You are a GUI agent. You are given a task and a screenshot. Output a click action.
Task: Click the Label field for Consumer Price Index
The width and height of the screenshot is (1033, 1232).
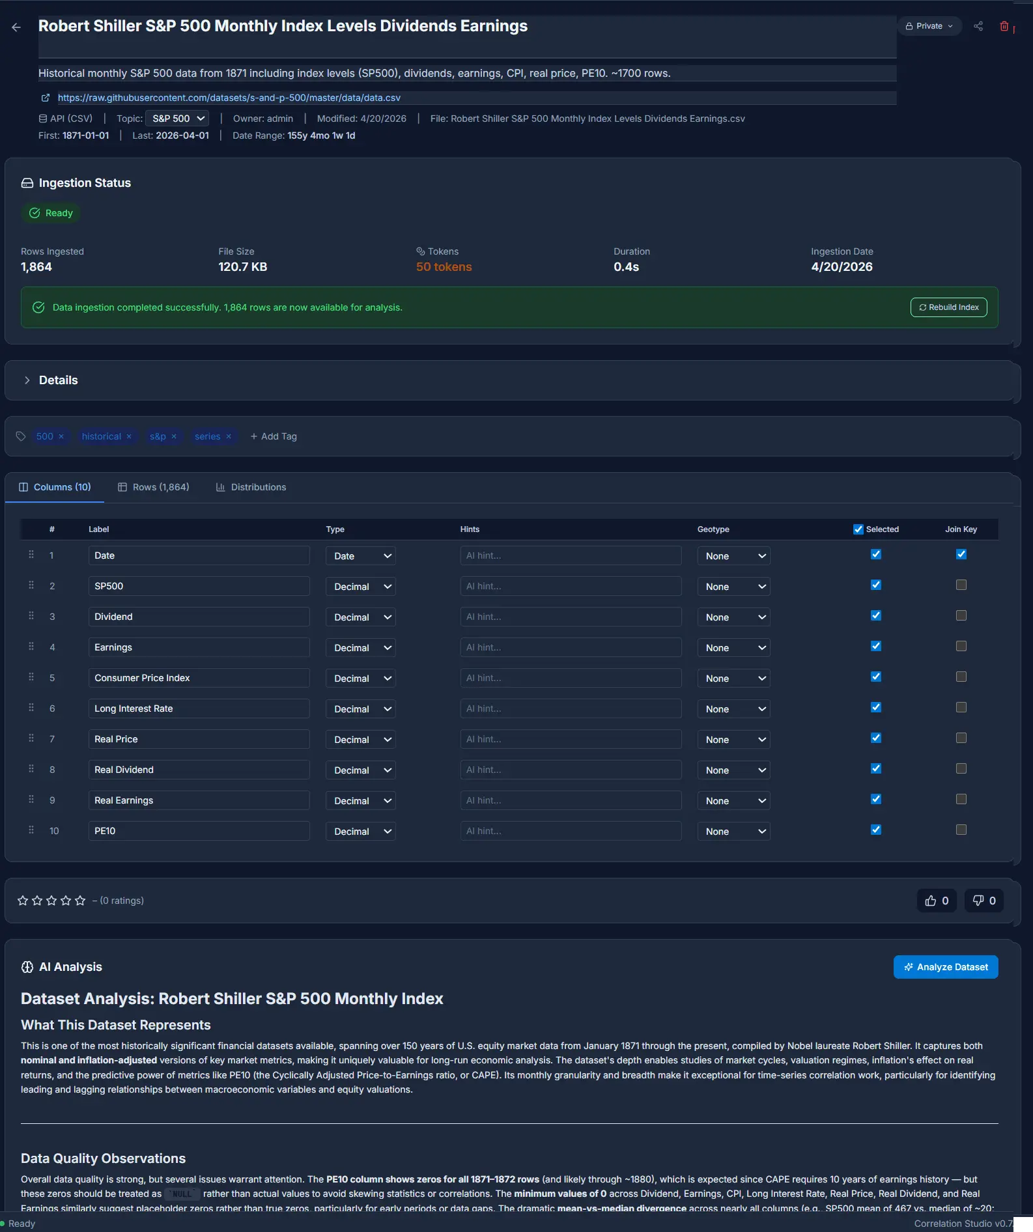tap(199, 678)
